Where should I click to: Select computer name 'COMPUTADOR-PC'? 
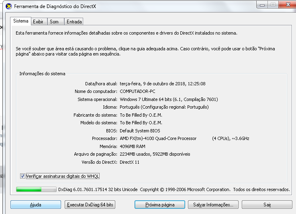[137, 91]
